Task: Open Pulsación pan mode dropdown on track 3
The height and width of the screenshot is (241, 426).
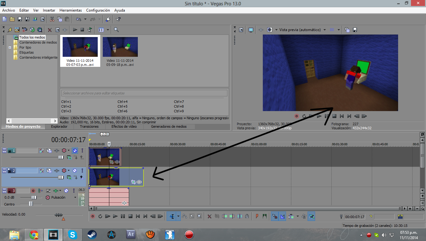Action: (x=75, y=197)
